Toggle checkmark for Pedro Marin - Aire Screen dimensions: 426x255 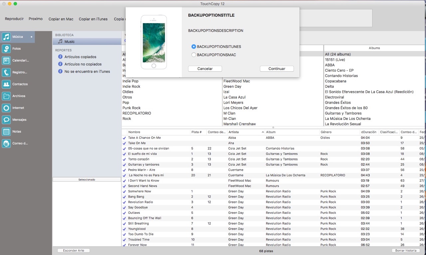tap(124, 170)
